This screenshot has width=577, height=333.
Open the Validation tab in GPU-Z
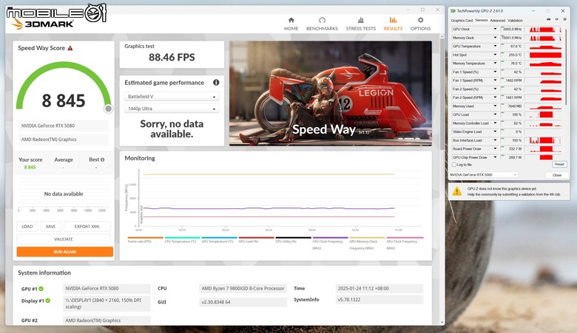click(x=515, y=21)
